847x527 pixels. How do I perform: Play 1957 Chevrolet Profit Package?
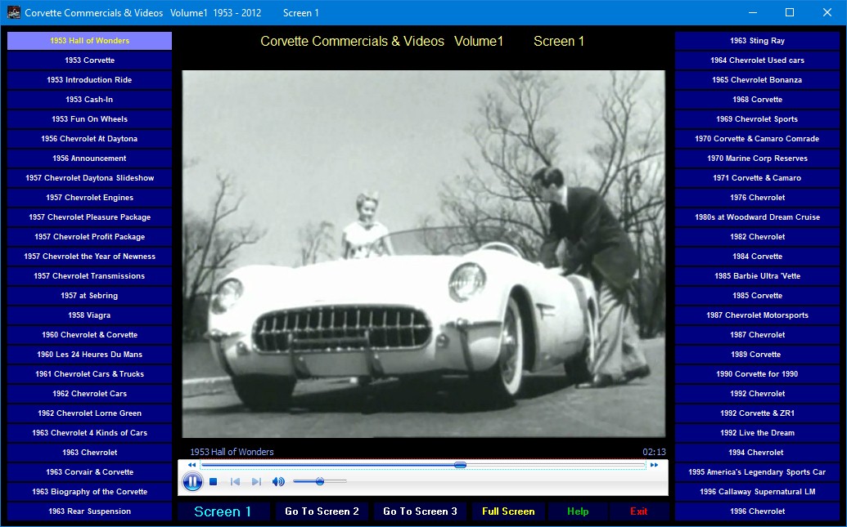(90, 237)
